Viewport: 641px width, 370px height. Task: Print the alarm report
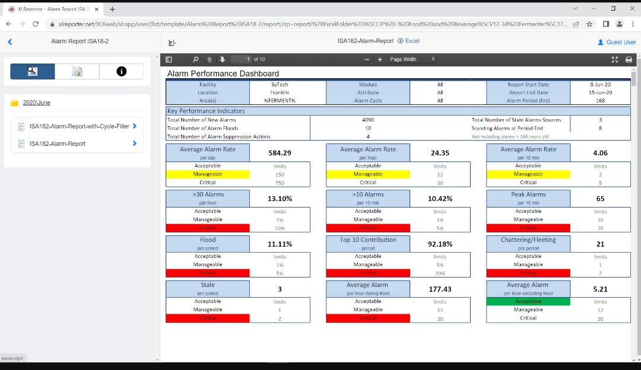[x=628, y=59]
